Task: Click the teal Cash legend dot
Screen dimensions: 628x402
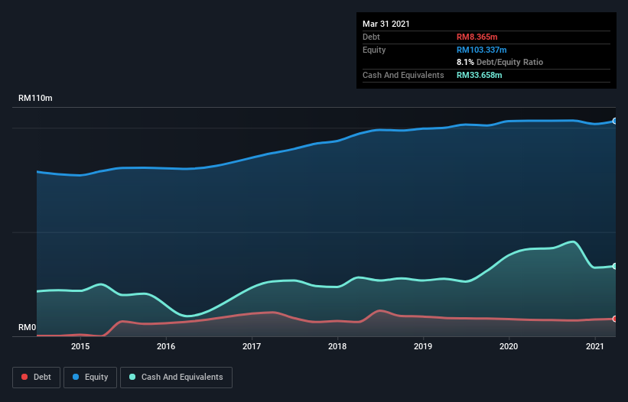Action: click(x=132, y=377)
